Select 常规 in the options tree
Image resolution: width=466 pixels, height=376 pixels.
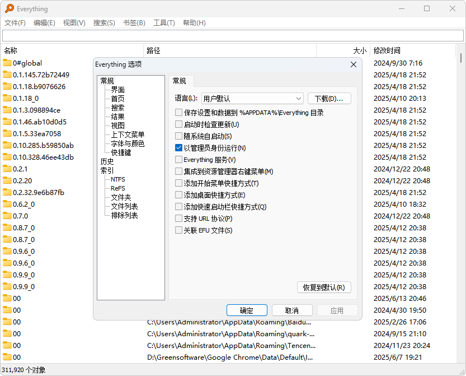pos(107,81)
